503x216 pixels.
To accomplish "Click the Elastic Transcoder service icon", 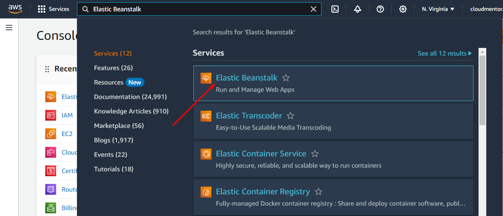I will (x=206, y=116).
